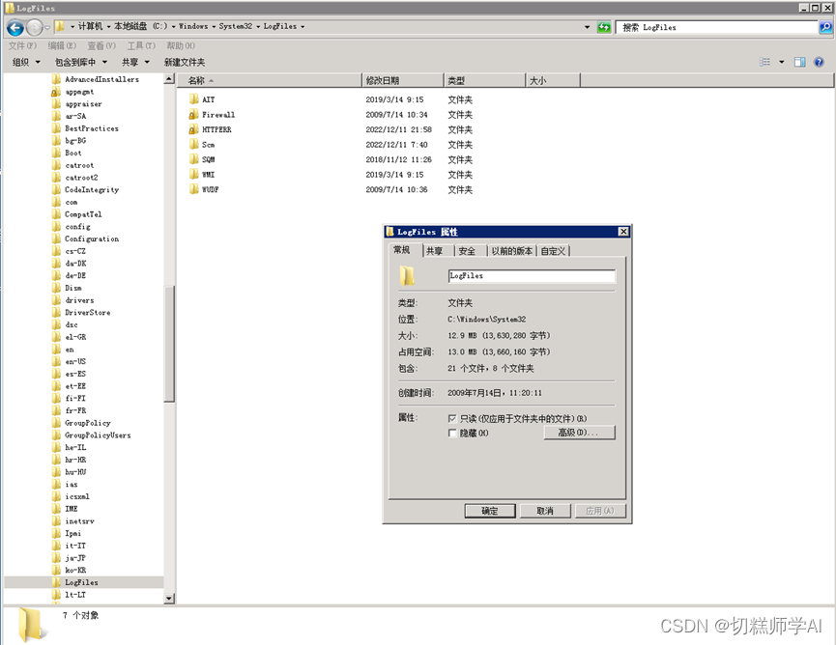Select DriverStore in the folder tree
This screenshot has width=836, height=645.
click(87, 312)
